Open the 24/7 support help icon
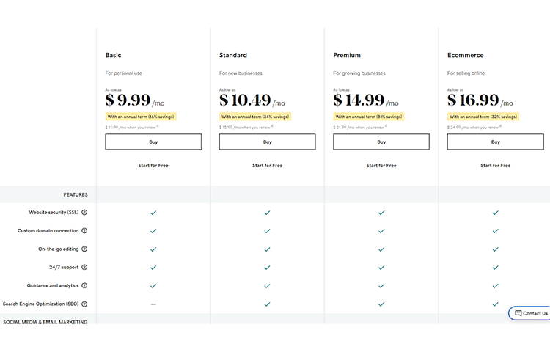This screenshot has width=550, height=352. pos(84,267)
